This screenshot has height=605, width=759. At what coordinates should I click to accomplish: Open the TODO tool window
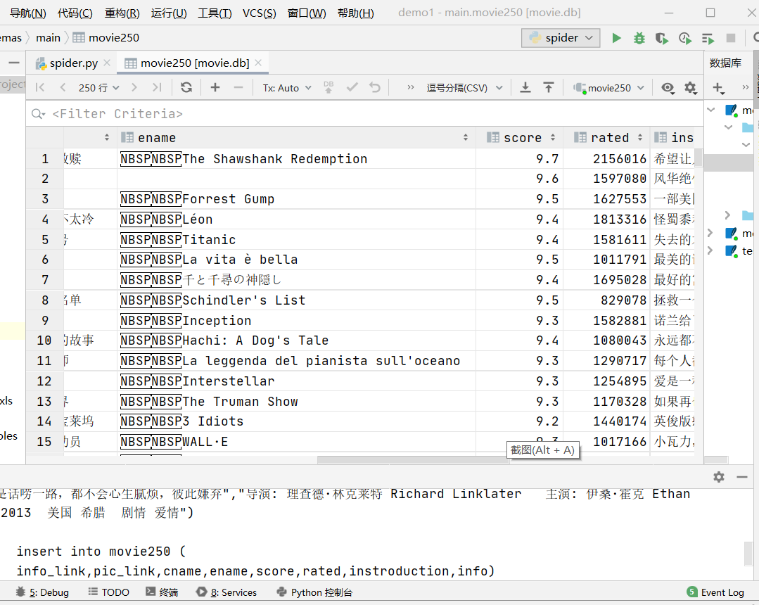pyautogui.click(x=109, y=592)
